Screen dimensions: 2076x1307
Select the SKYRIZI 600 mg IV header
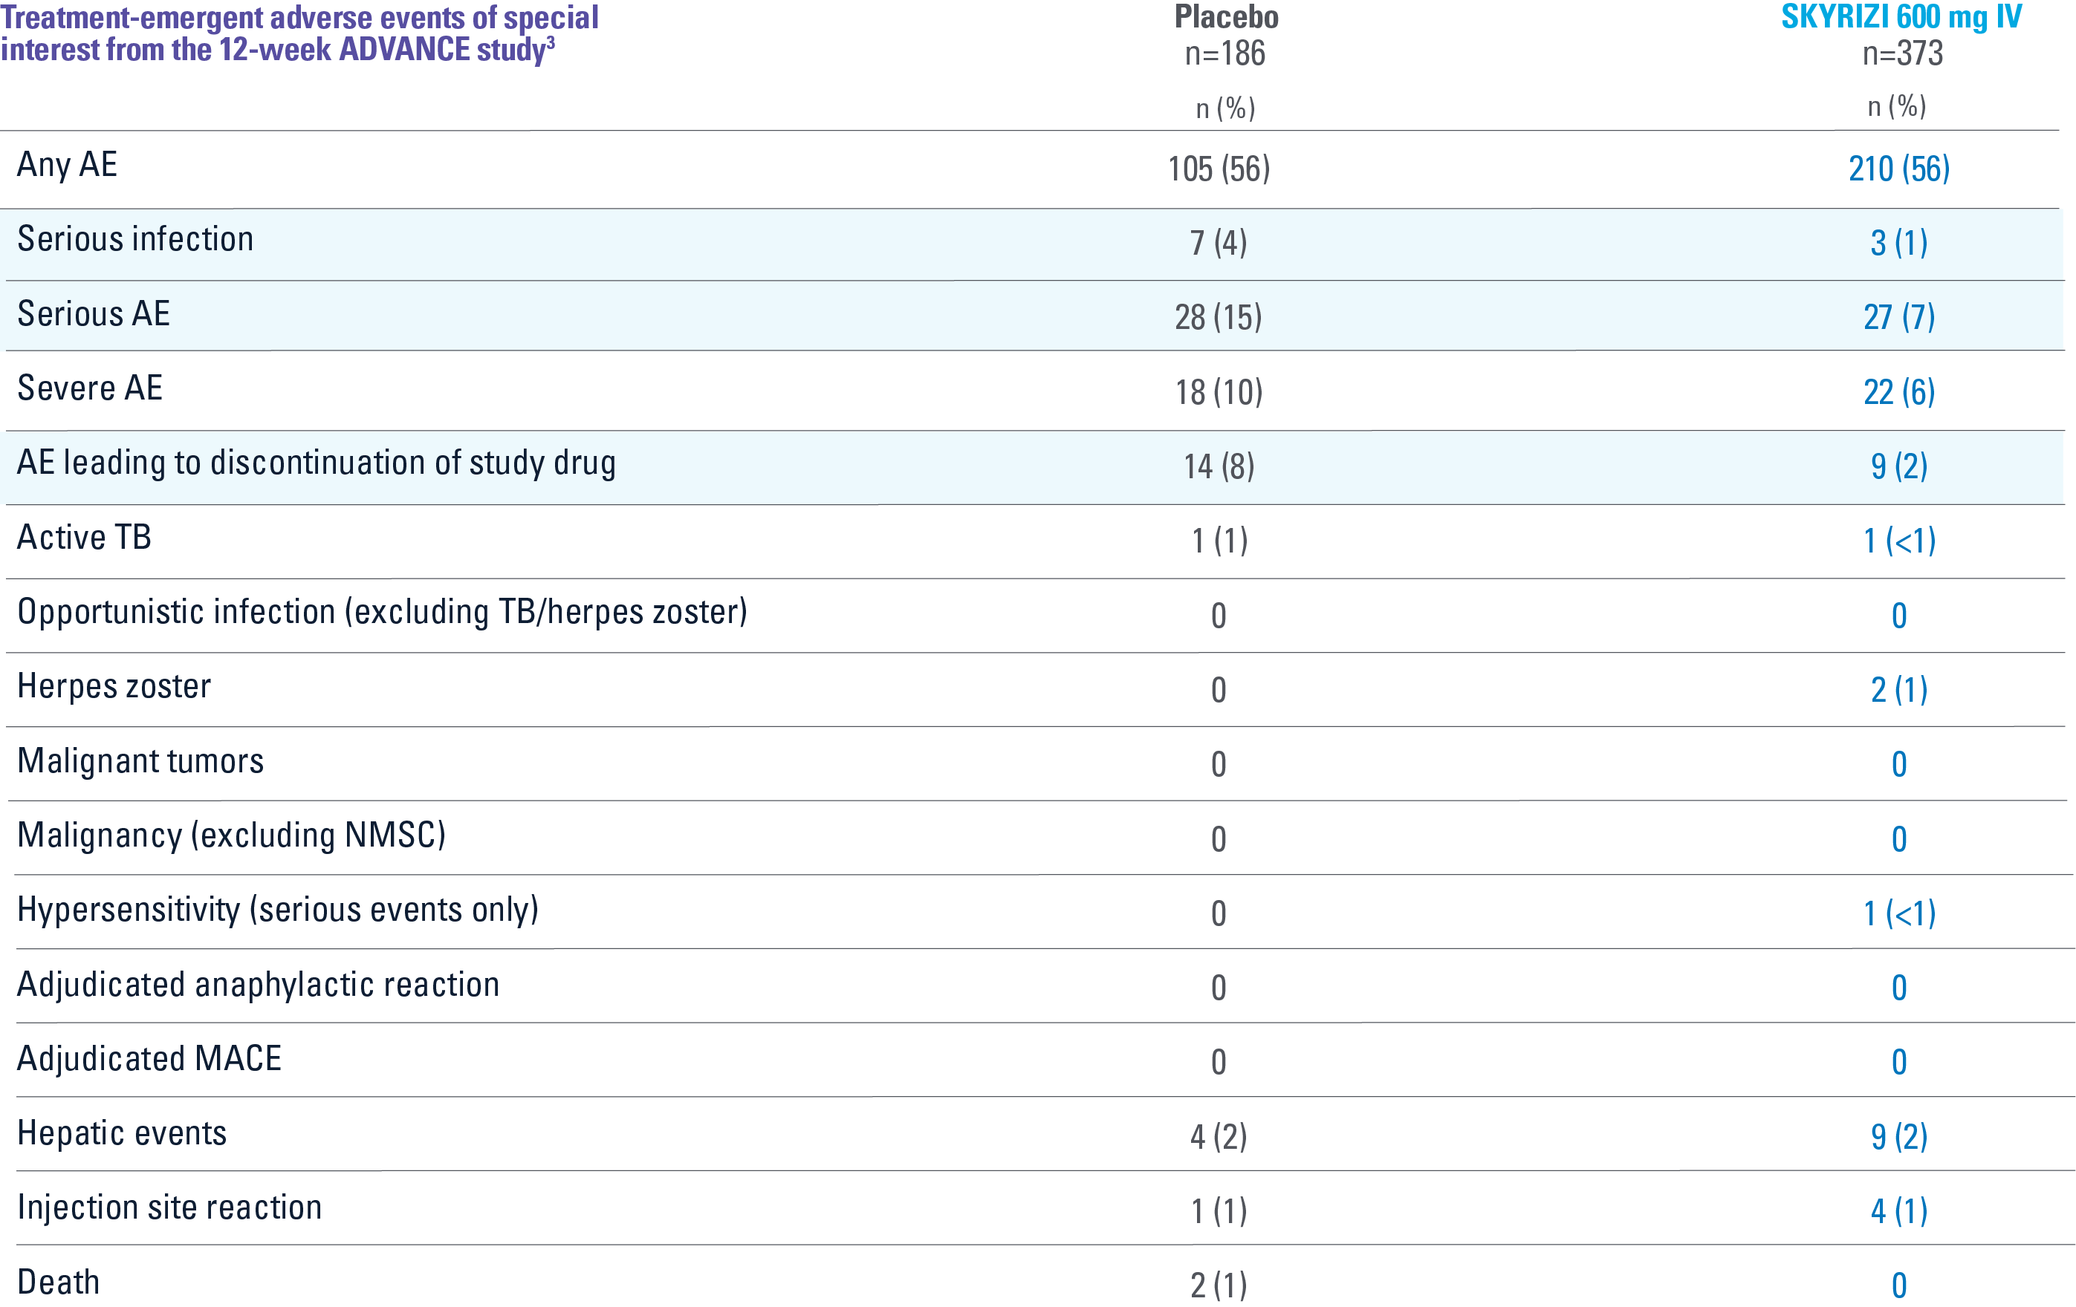(x=1901, y=16)
